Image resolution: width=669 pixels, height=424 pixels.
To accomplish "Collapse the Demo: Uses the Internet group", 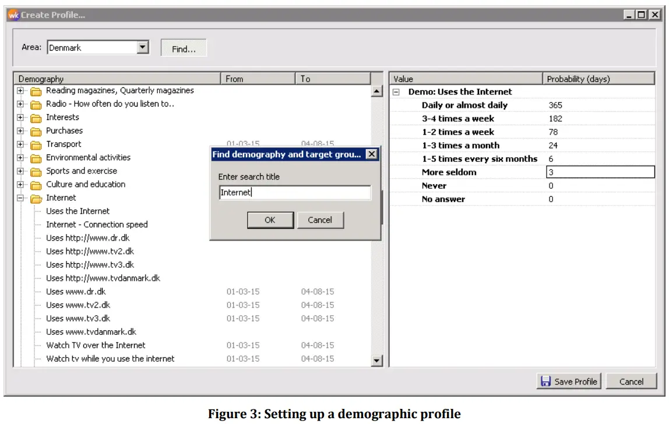I will click(396, 91).
